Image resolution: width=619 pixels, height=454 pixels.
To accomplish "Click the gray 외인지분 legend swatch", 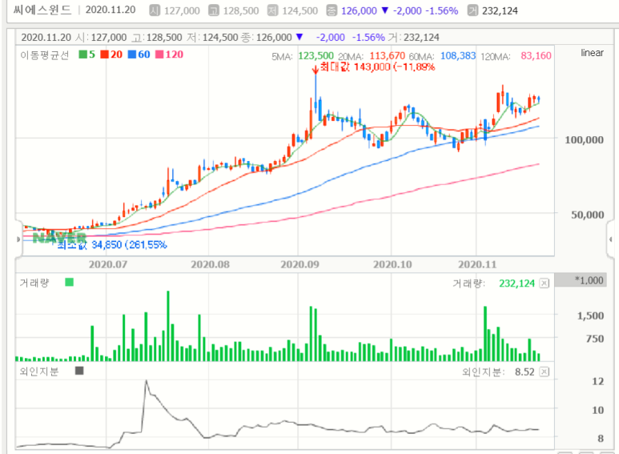I will point(79,371).
